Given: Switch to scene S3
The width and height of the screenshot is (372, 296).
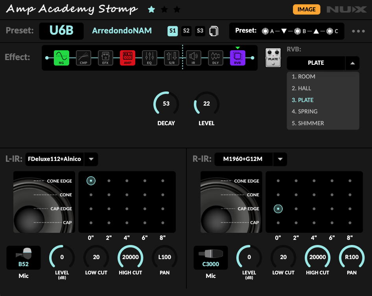Looking at the screenshot, I should point(200,31).
